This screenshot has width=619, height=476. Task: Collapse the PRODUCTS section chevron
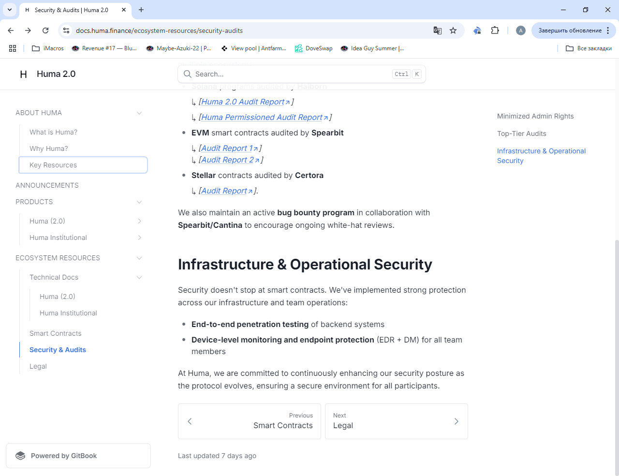pyautogui.click(x=139, y=202)
